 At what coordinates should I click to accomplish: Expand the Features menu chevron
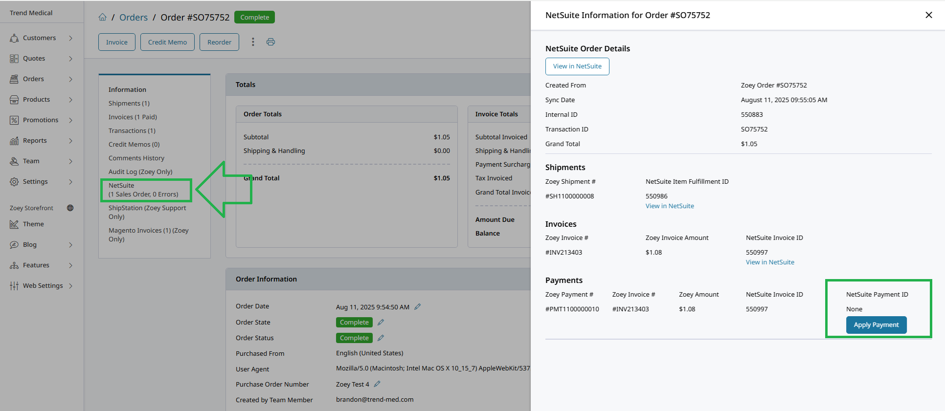click(71, 265)
